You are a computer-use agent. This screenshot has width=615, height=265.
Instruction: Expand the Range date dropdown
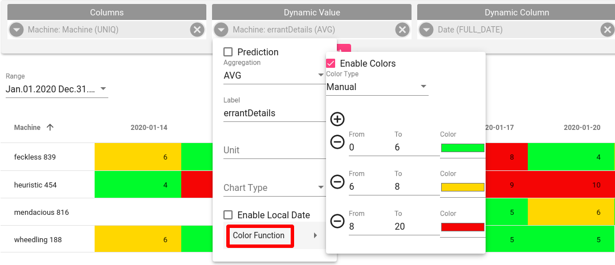[x=57, y=89]
